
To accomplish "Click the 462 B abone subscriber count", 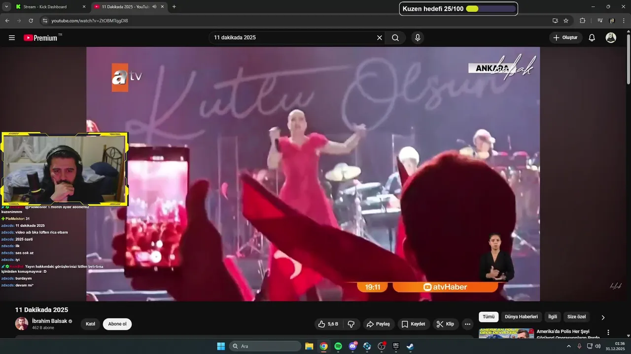I will point(43,328).
